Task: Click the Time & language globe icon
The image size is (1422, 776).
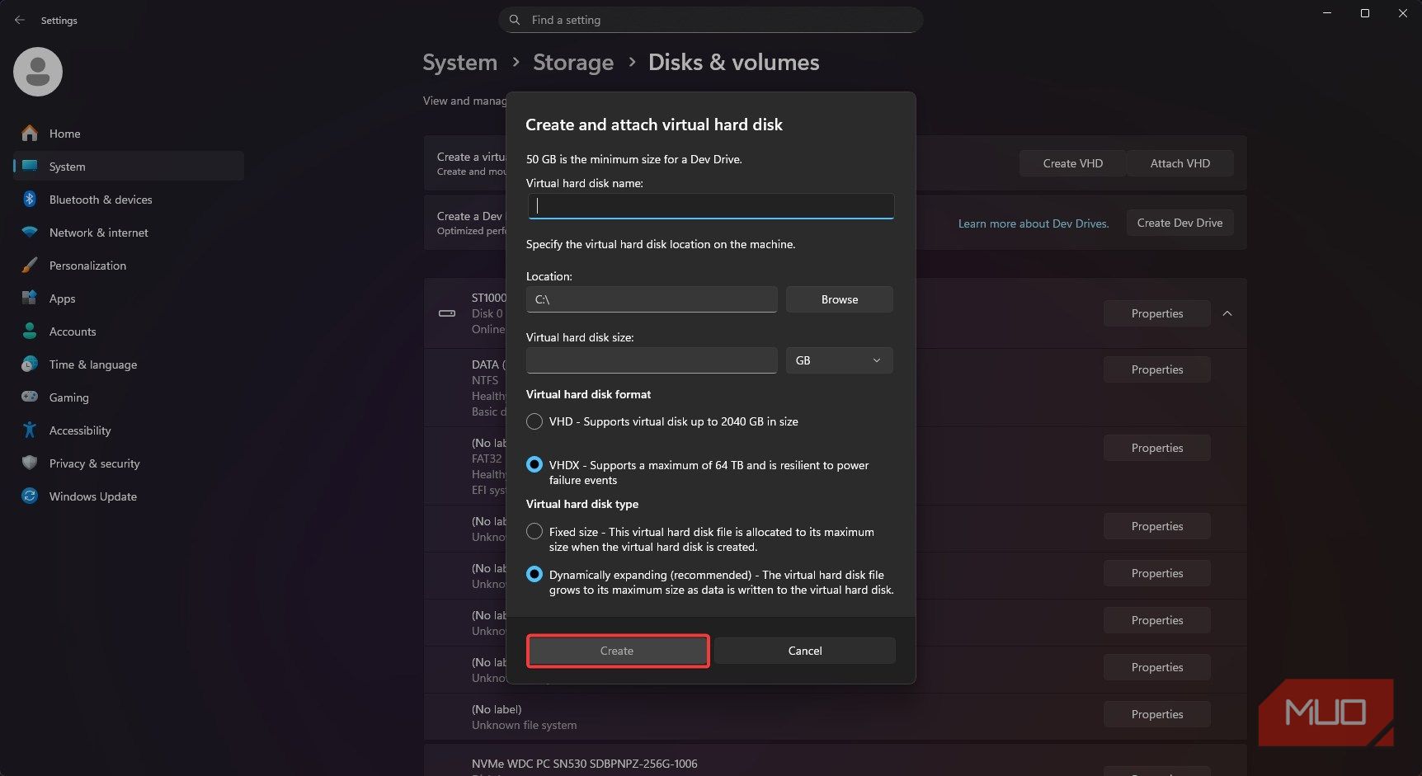Action: point(30,364)
